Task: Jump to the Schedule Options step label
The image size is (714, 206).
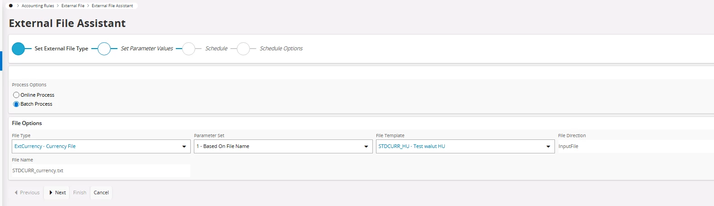Action: click(x=281, y=49)
